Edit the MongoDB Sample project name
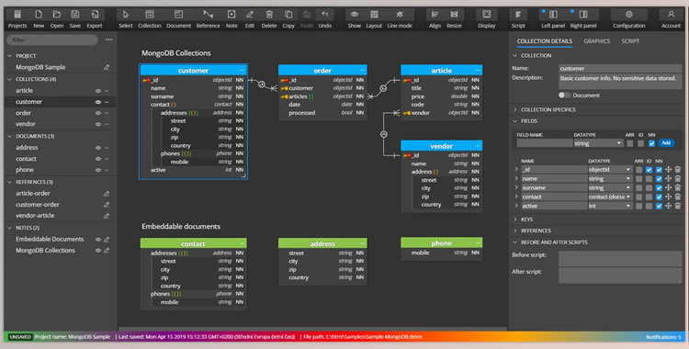689x349 pixels. pos(107,67)
